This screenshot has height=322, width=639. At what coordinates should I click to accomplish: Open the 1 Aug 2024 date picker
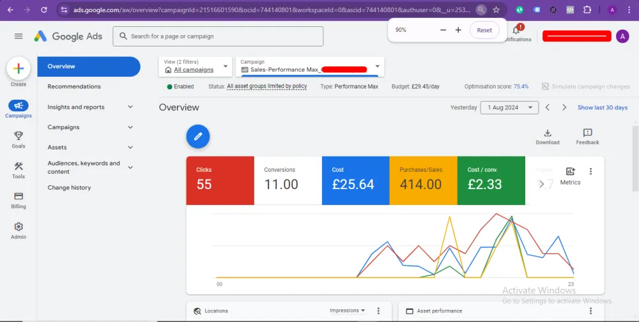(509, 107)
